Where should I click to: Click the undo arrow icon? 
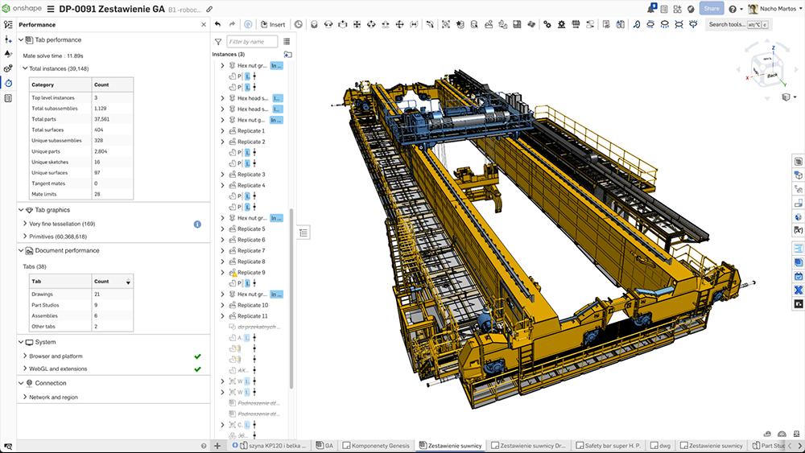tap(218, 25)
